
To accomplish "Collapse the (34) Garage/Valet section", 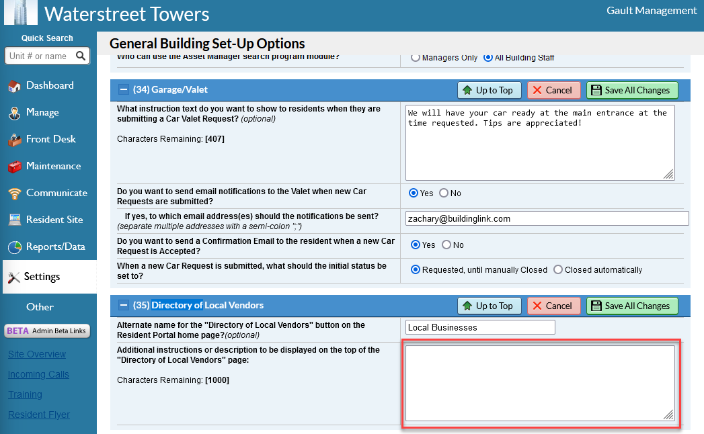I will pos(123,90).
